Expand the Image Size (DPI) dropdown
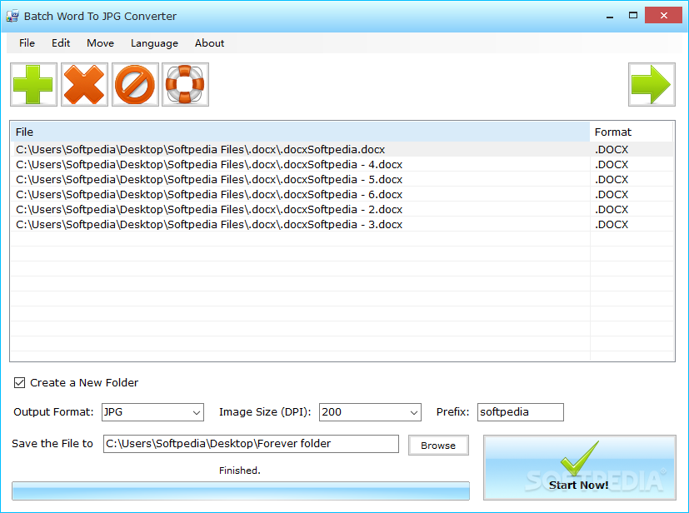This screenshot has width=689, height=513. pyautogui.click(x=370, y=412)
